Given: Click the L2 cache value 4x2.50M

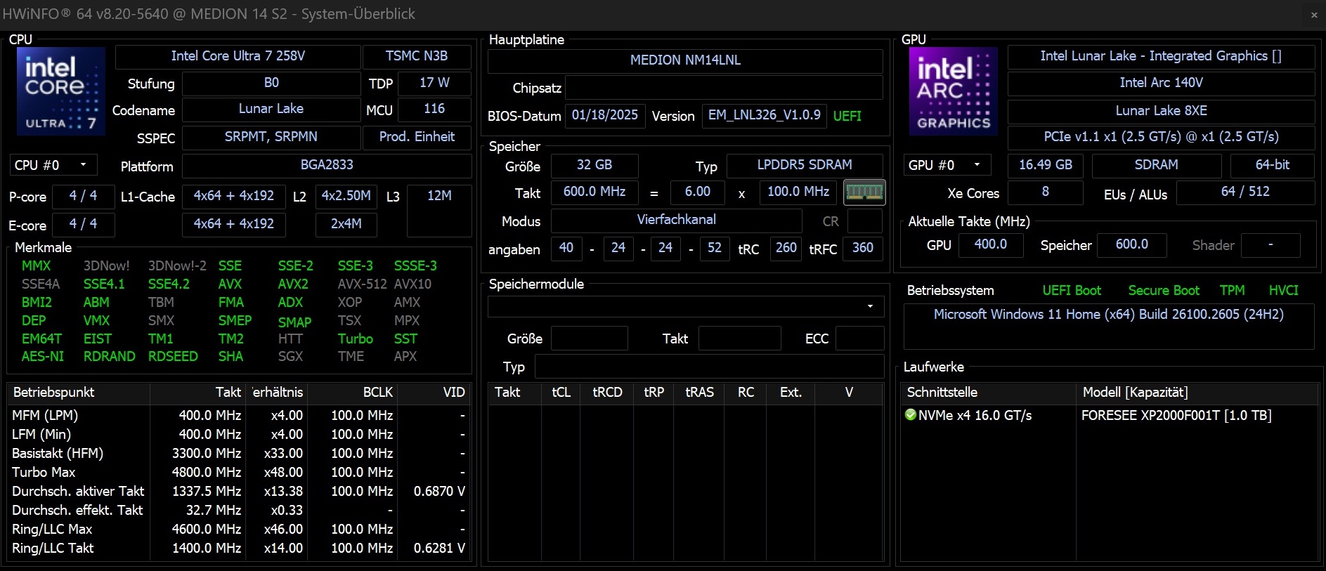Looking at the screenshot, I should click(x=346, y=196).
